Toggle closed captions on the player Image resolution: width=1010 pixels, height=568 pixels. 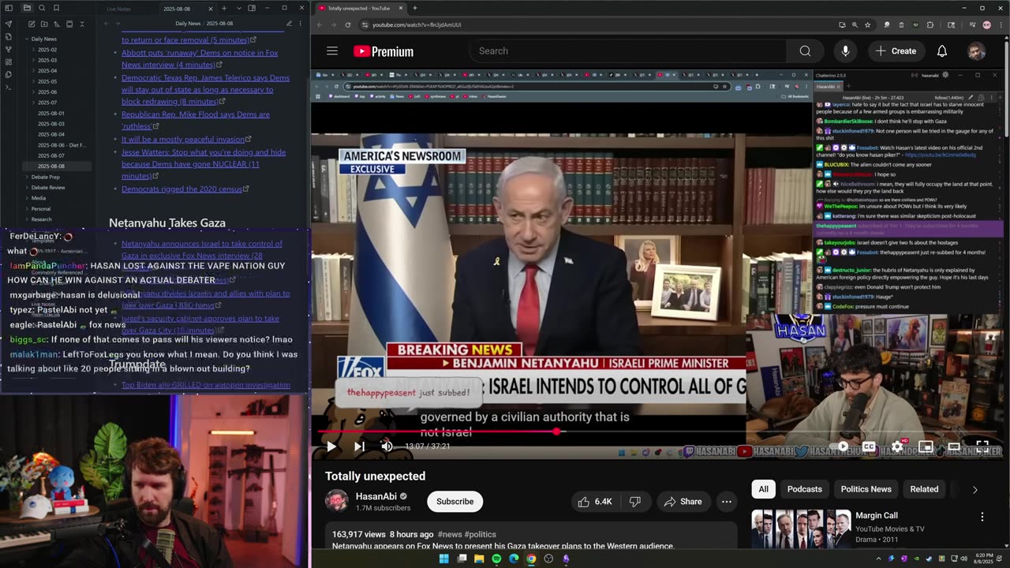[869, 447]
